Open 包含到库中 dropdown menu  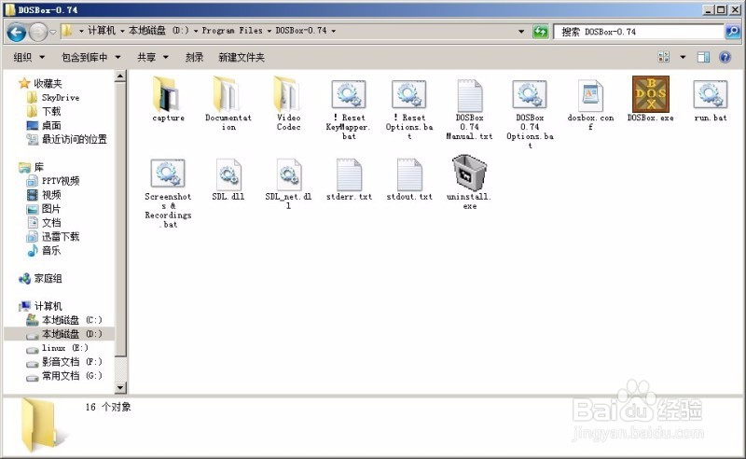[90, 57]
